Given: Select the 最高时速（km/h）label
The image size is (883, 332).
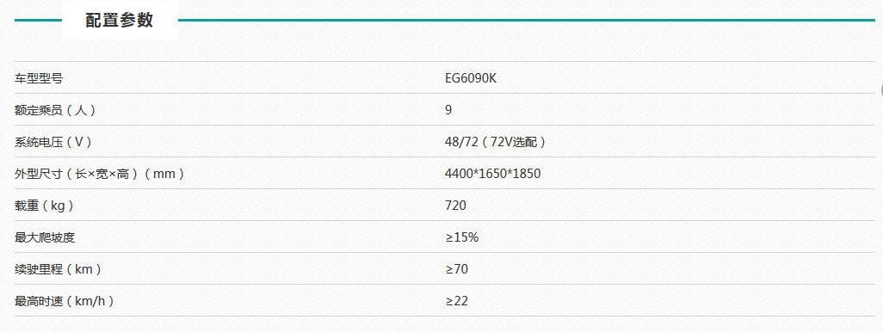Looking at the screenshot, I should tap(65, 302).
